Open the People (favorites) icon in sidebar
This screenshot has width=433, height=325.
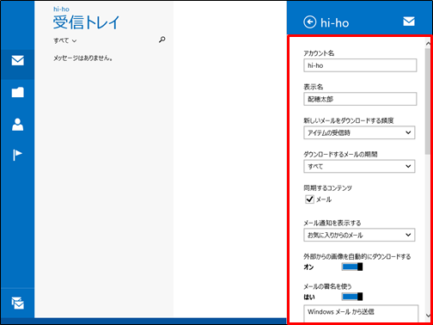[x=17, y=125]
